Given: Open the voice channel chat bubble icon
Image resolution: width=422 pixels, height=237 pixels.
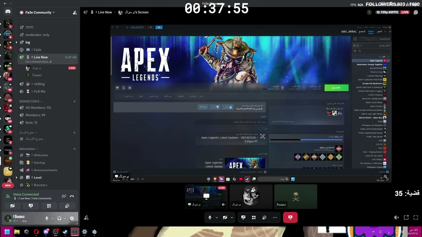Looking at the screenshot, I should click(x=416, y=13).
